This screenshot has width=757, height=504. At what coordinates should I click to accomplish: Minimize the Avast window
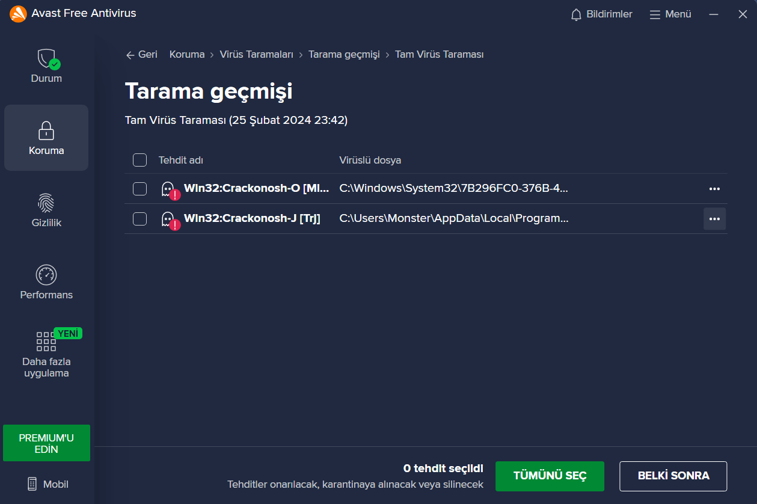pyautogui.click(x=714, y=14)
